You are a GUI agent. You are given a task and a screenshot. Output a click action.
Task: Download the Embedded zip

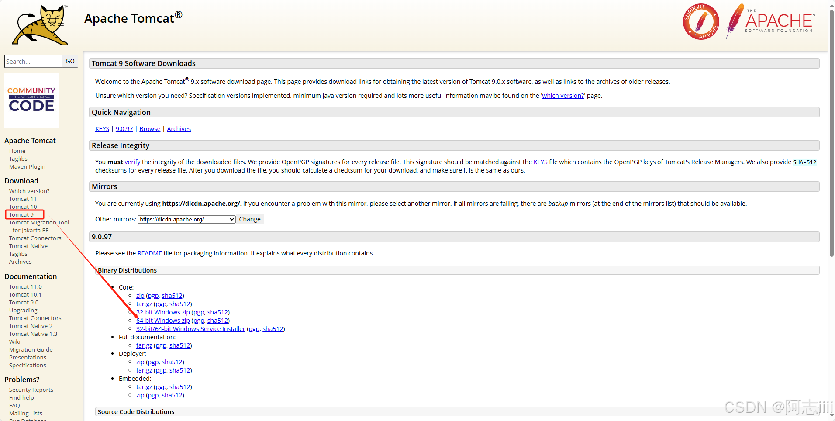tap(140, 395)
